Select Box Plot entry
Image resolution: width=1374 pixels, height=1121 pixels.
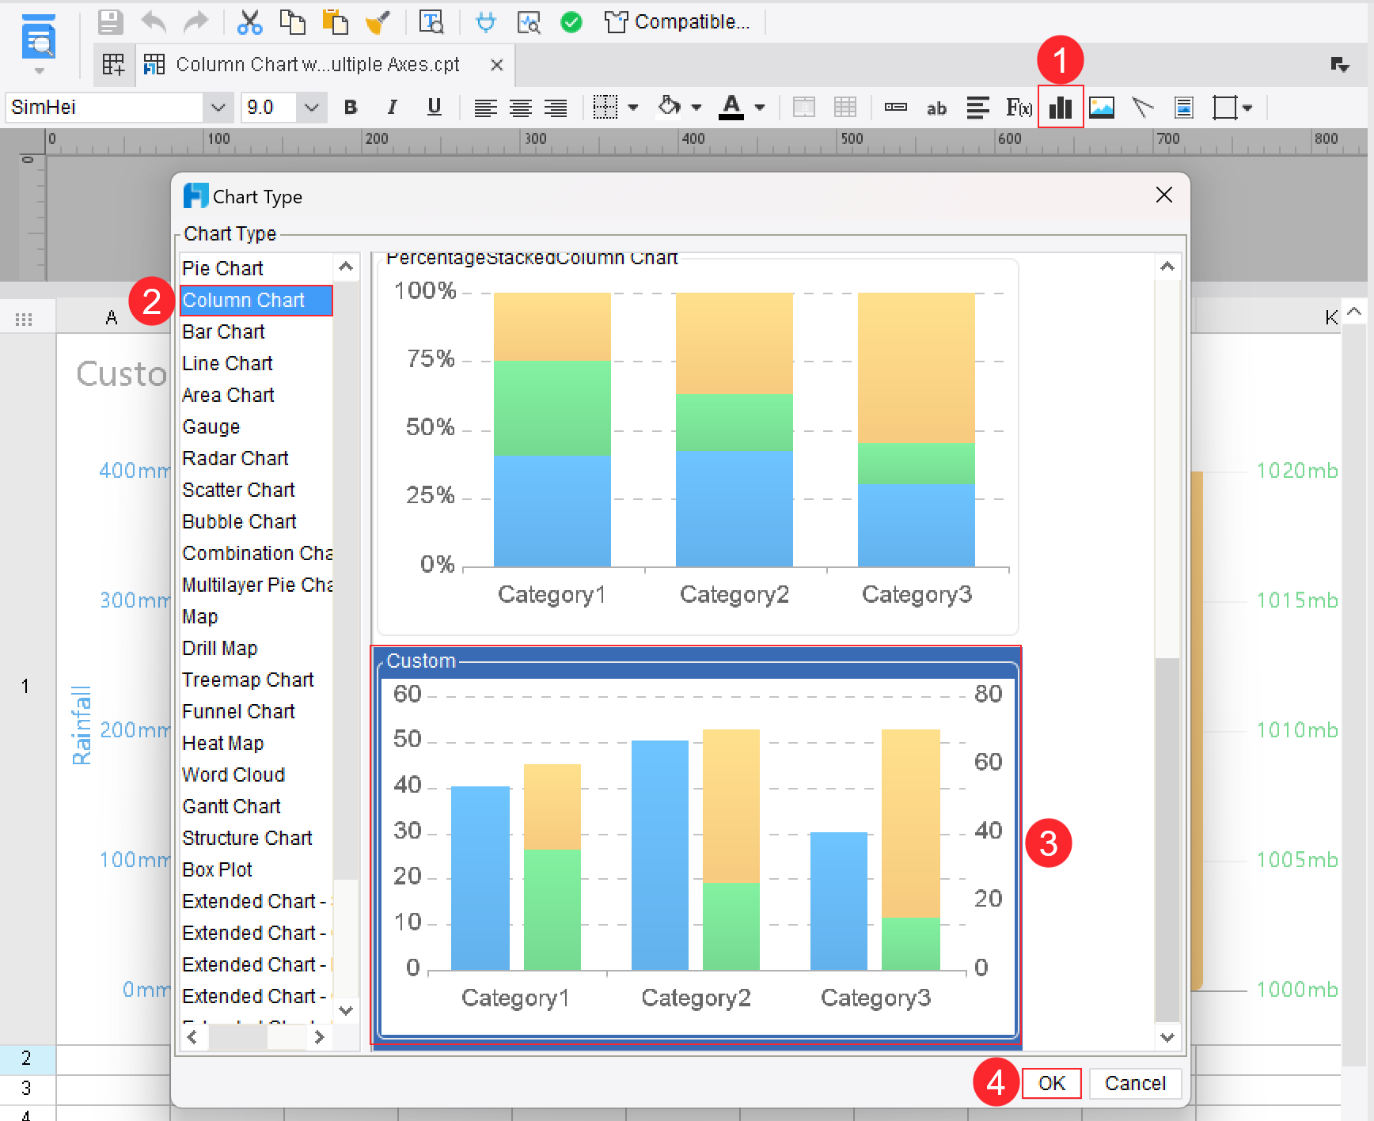(256, 869)
